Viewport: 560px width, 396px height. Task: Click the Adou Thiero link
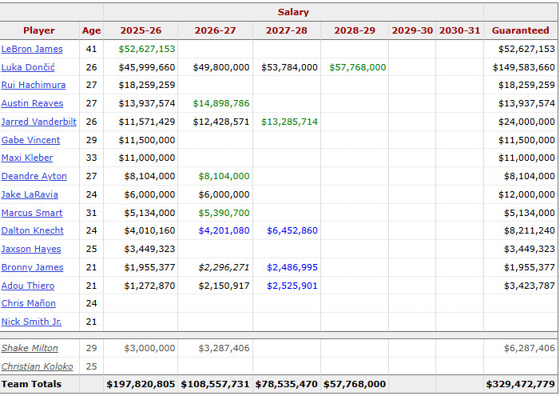[28, 286]
